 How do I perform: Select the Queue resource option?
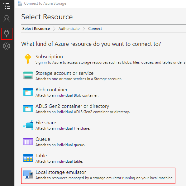(x=54, y=141)
